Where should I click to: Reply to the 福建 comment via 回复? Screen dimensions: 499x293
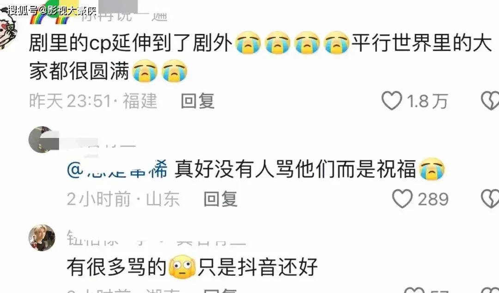pos(198,101)
